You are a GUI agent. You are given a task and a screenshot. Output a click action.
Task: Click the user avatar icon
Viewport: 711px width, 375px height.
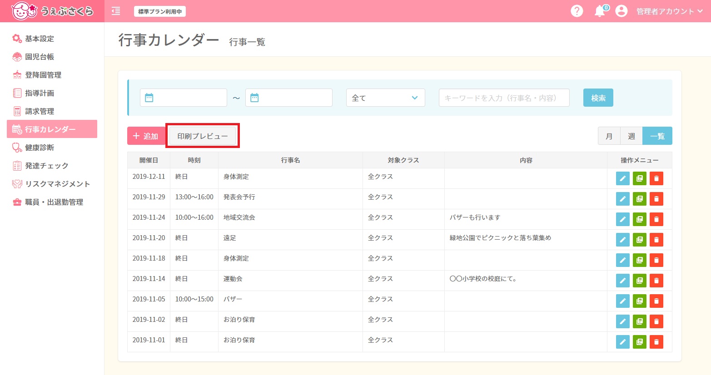click(x=622, y=11)
